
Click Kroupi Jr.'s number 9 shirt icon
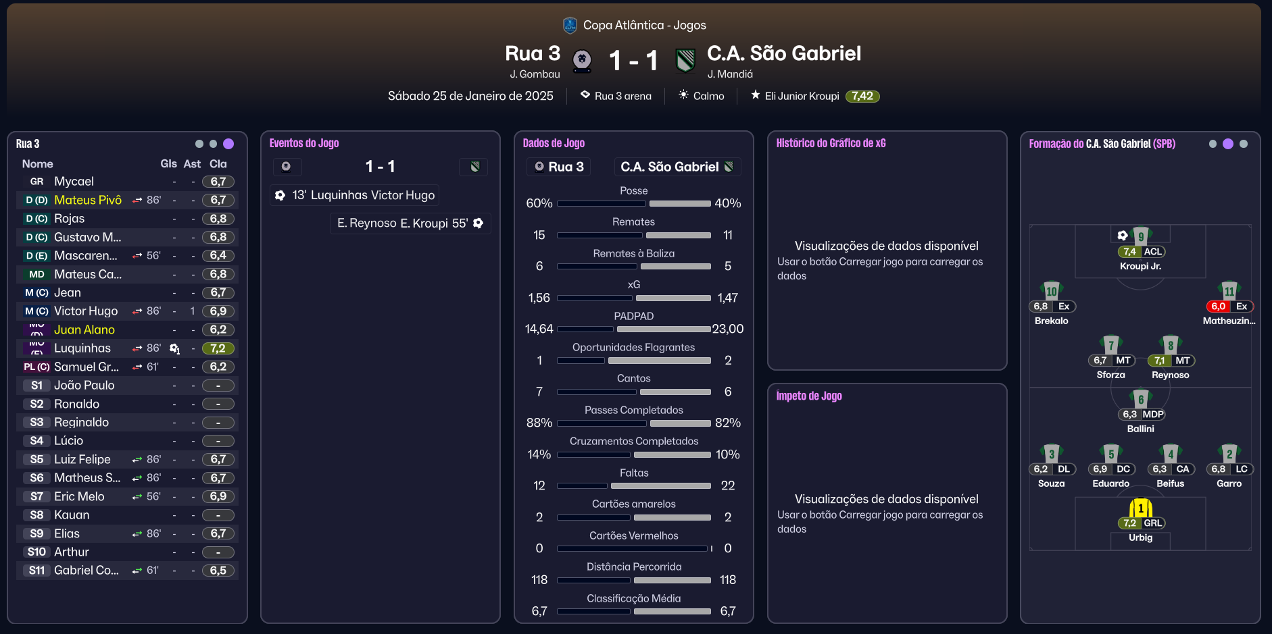(1141, 236)
